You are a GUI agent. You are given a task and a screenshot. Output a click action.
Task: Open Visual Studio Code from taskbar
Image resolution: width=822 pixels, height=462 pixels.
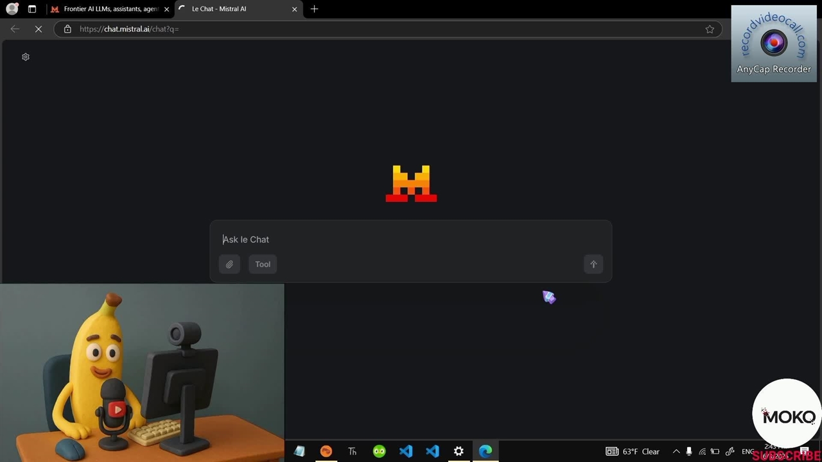click(x=406, y=452)
